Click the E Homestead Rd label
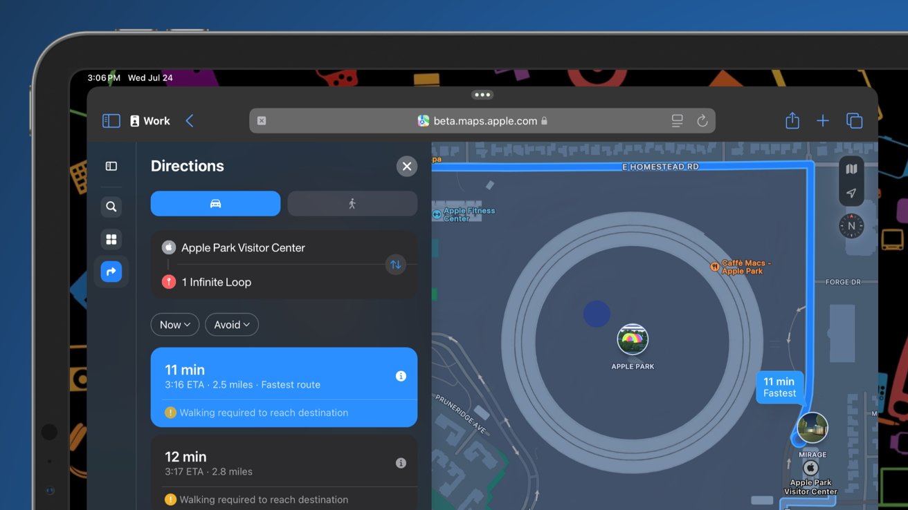The image size is (908, 510). [x=660, y=167]
